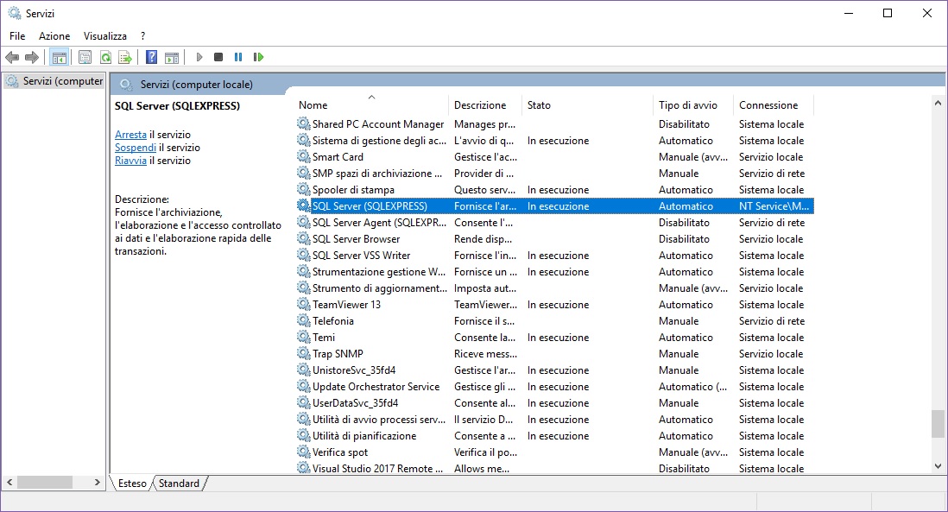Select Update Orchestrator Service row

point(555,386)
